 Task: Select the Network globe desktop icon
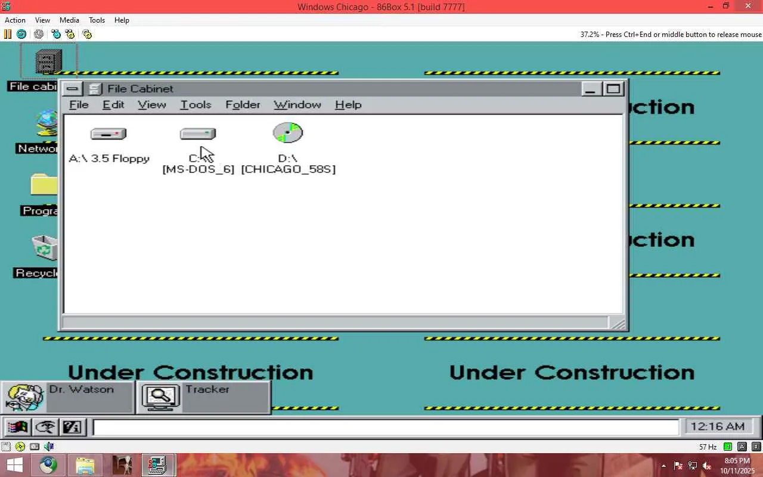[x=46, y=123]
